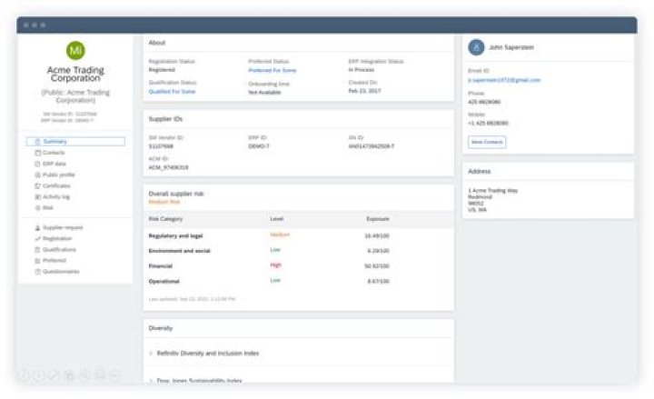Click John Saperstein's email address link
The image size is (654, 399).
pos(504,80)
